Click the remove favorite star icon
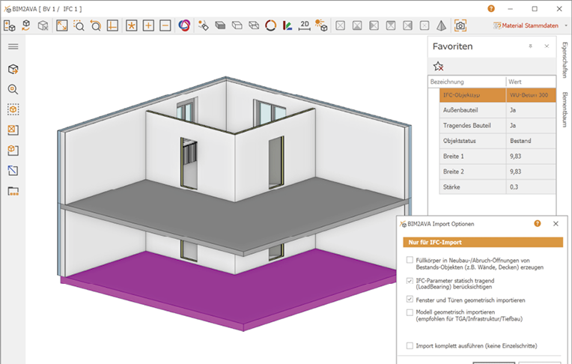The width and height of the screenshot is (572, 364). coord(439,66)
